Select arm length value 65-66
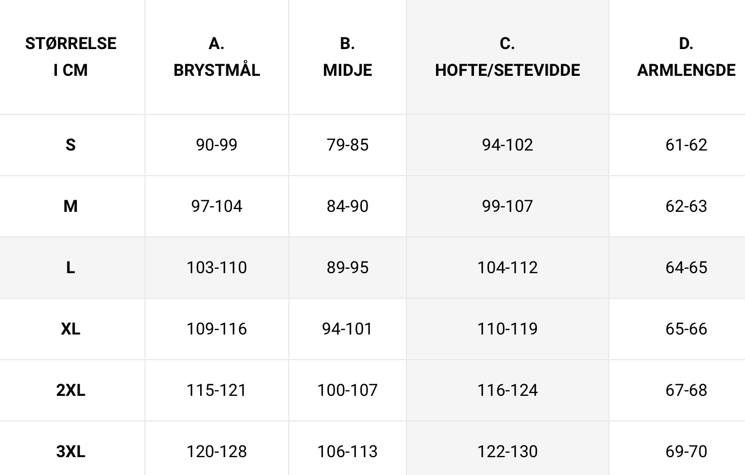 [x=686, y=329]
